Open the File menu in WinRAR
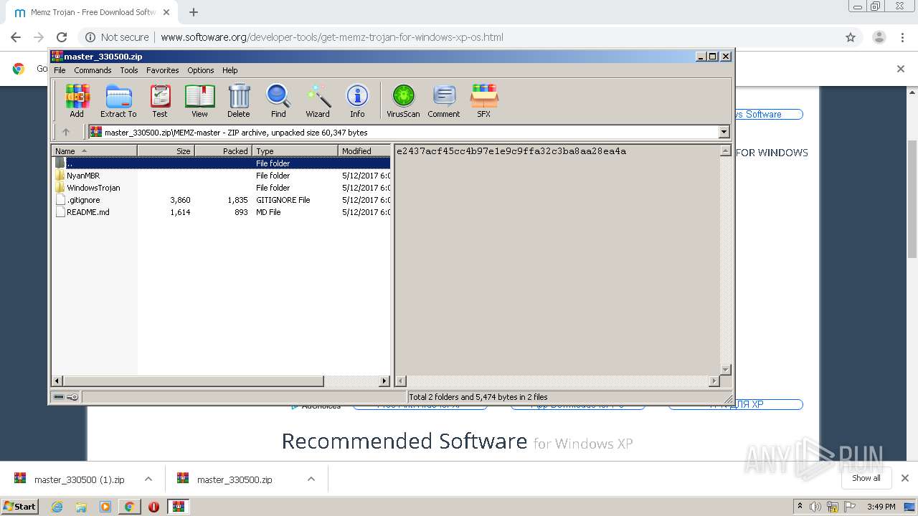 (x=60, y=70)
